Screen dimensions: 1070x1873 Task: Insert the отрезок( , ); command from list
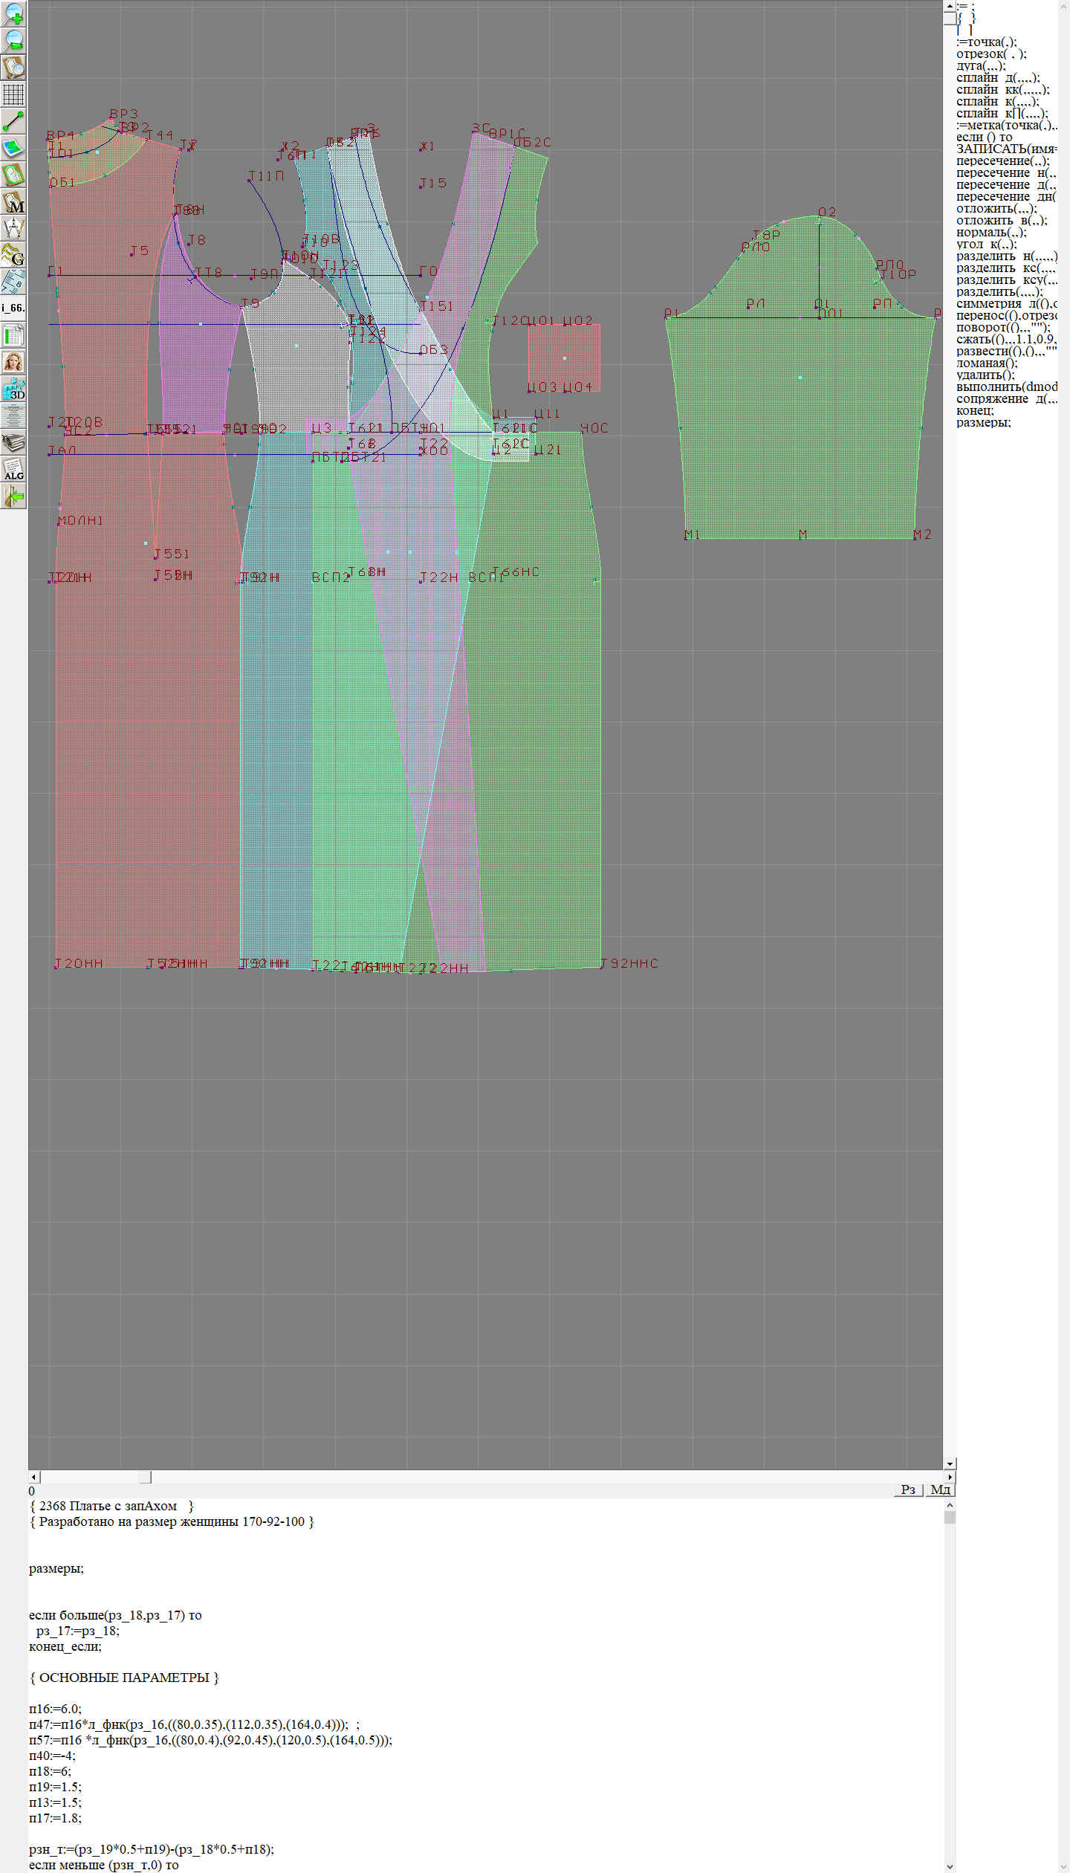(x=991, y=54)
